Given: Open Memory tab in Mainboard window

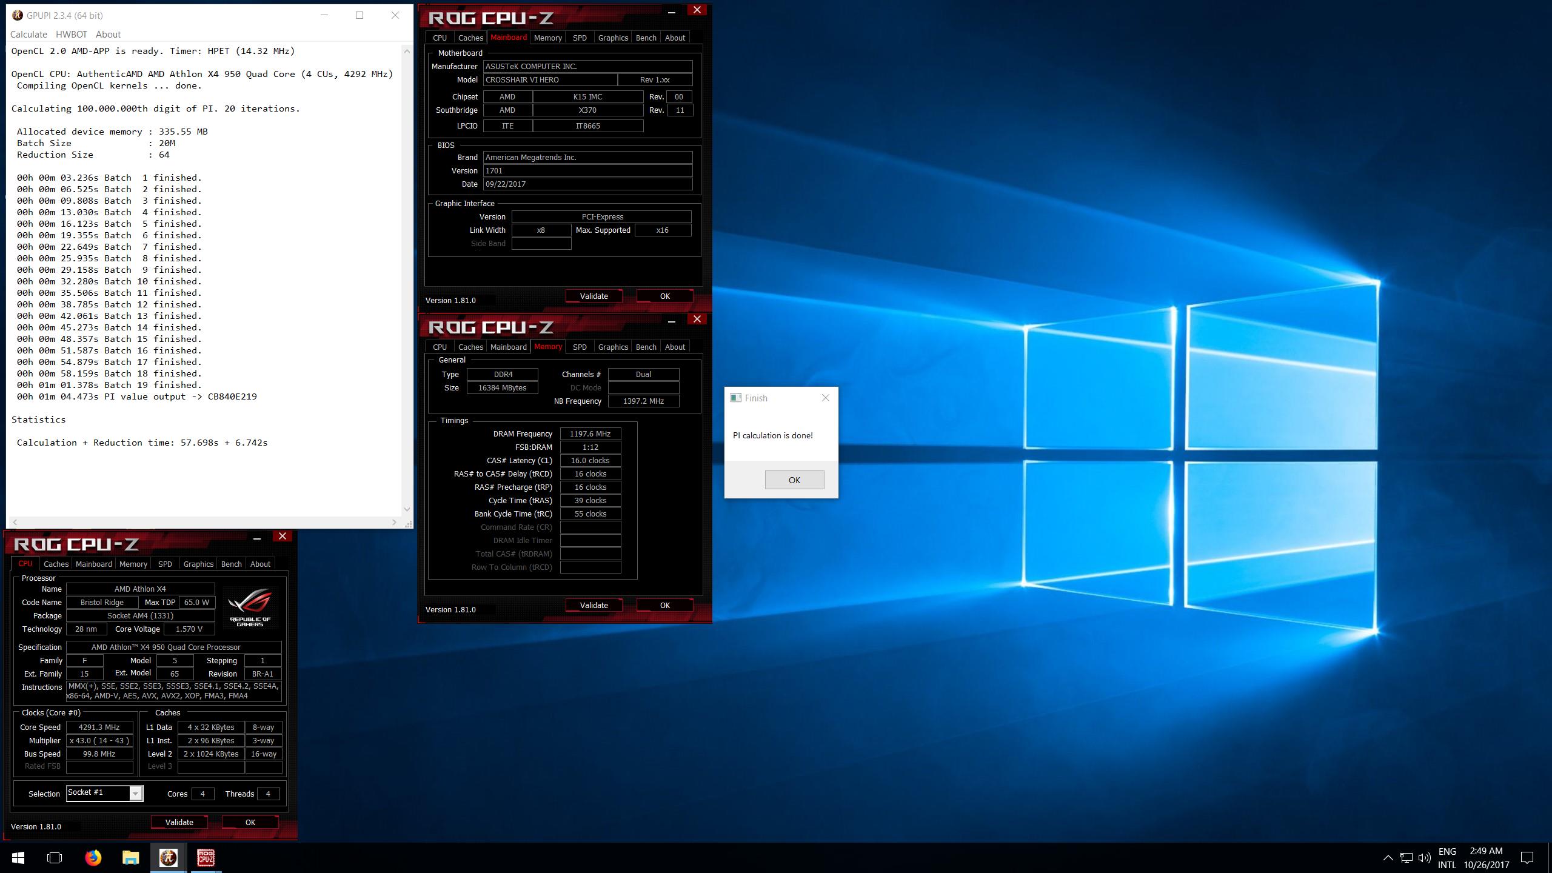Looking at the screenshot, I should pyautogui.click(x=547, y=38).
